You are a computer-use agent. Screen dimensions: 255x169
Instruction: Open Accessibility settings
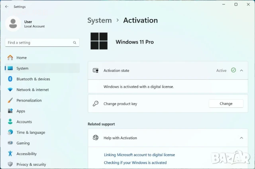pyautogui.click(x=26, y=154)
